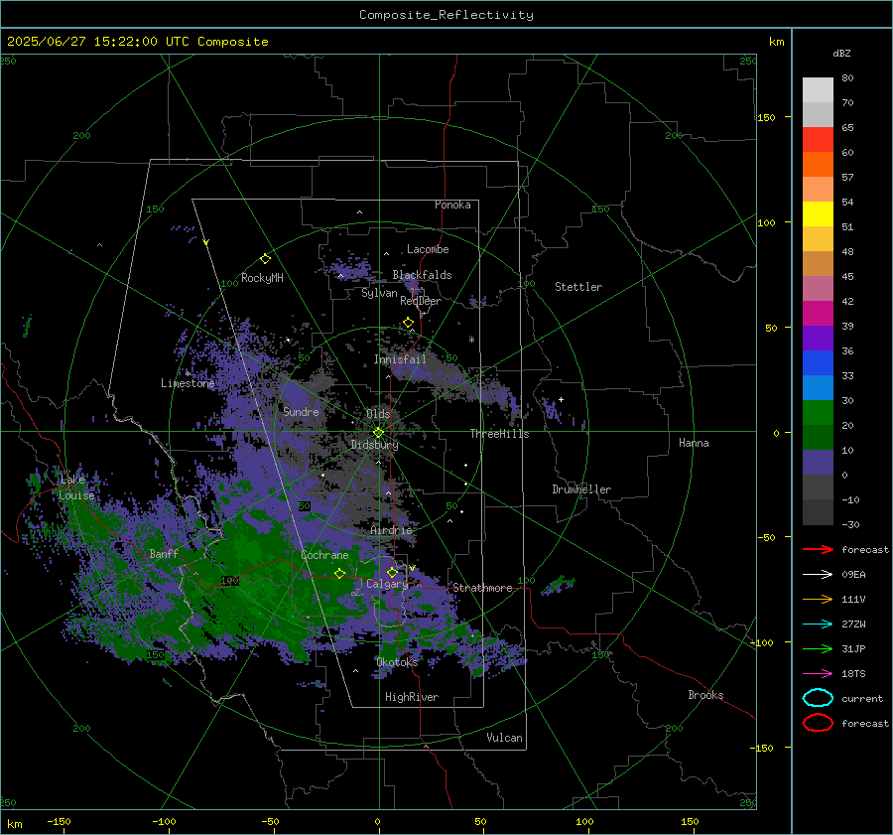Click the 'Okotoks' map label
Viewport: 893px width, 835px height.
coord(397,662)
